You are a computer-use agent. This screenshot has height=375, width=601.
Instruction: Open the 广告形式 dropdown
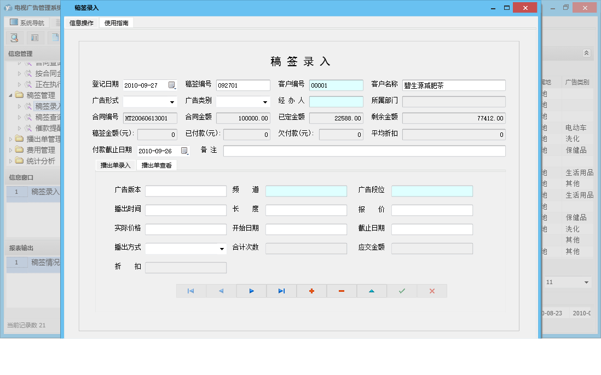(171, 101)
